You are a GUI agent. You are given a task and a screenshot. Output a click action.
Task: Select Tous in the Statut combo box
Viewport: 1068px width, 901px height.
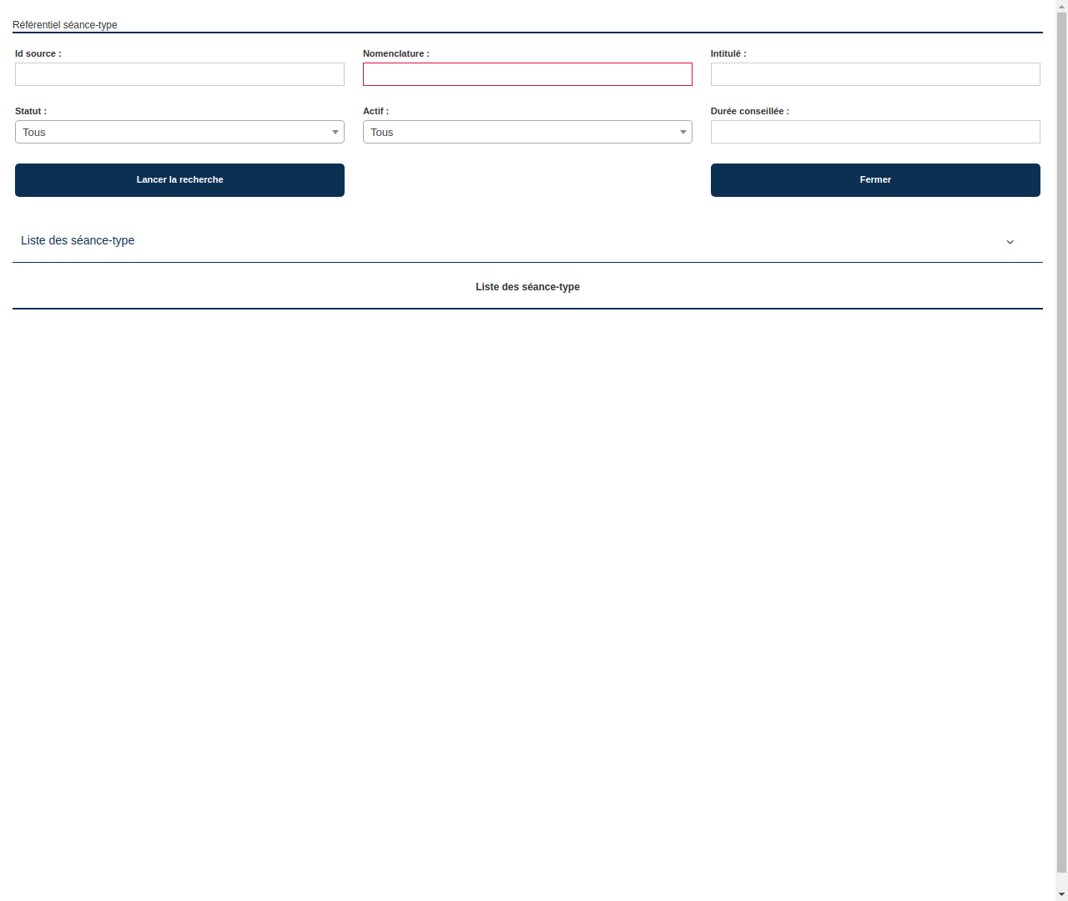[x=167, y=132]
